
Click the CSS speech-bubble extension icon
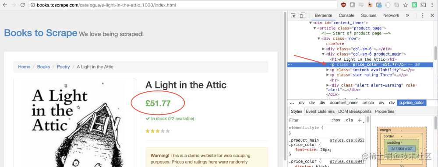point(361,5)
